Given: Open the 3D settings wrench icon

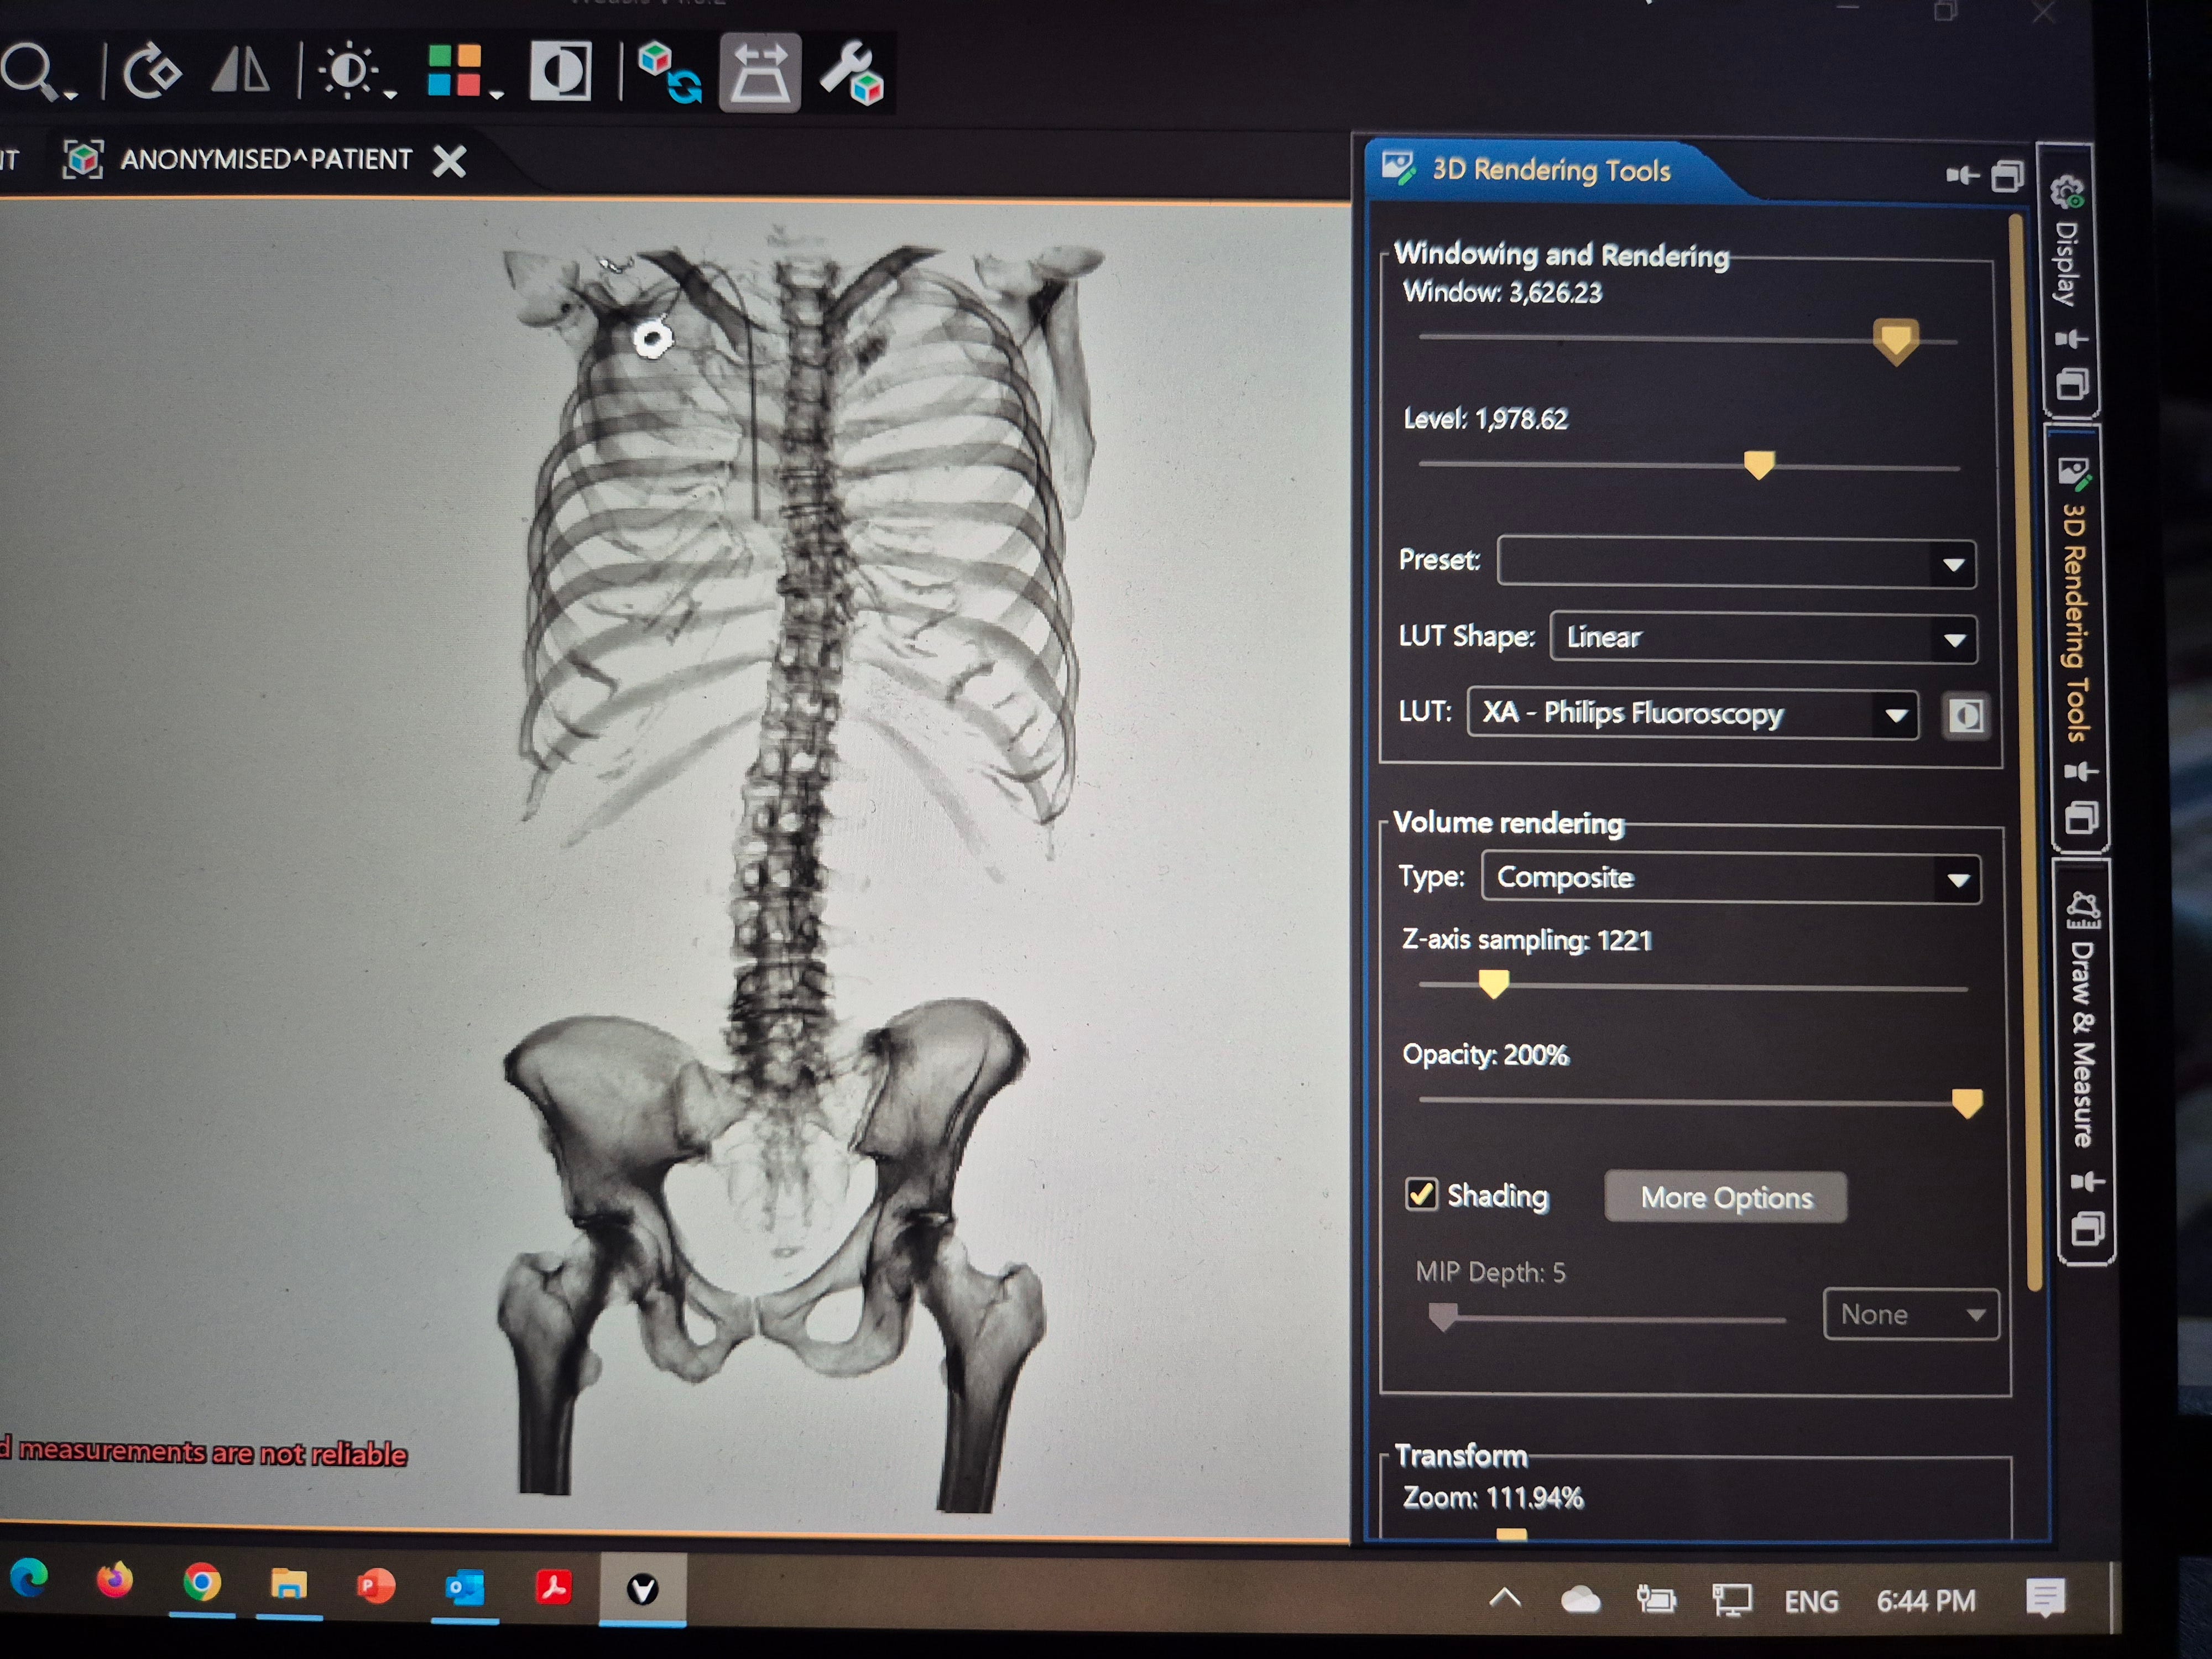Looking at the screenshot, I should click(851, 73).
